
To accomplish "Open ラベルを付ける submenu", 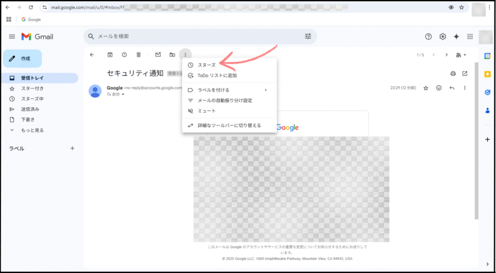I will (x=229, y=90).
